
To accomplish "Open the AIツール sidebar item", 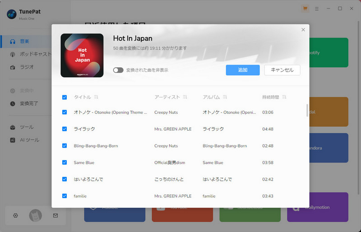I will [26, 140].
